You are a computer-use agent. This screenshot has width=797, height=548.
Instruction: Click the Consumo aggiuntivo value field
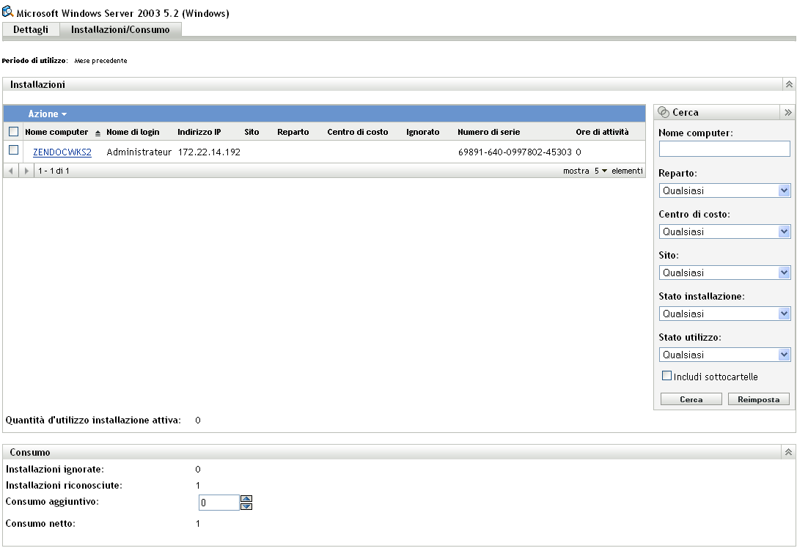click(218, 503)
